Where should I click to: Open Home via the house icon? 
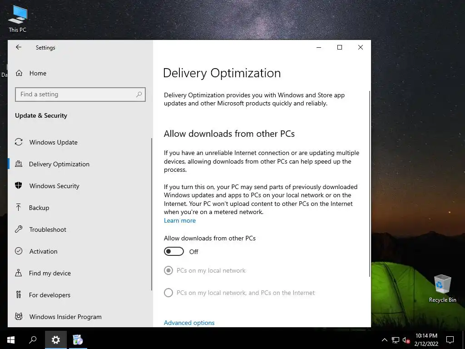pos(19,73)
